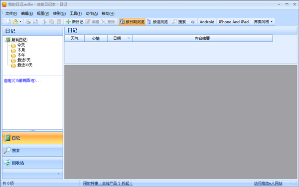299x187 pixels.
Task: Open the 编辑(E) menu
Action: click(27, 13)
